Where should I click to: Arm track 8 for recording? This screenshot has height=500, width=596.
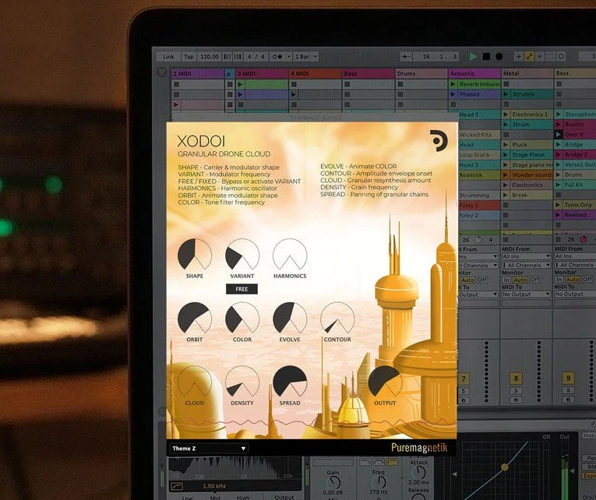point(517,400)
